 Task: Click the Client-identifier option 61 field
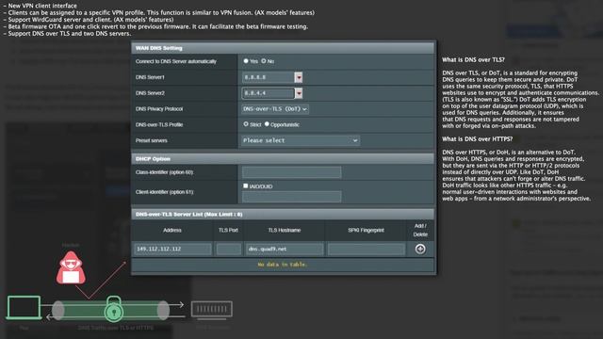point(291,197)
